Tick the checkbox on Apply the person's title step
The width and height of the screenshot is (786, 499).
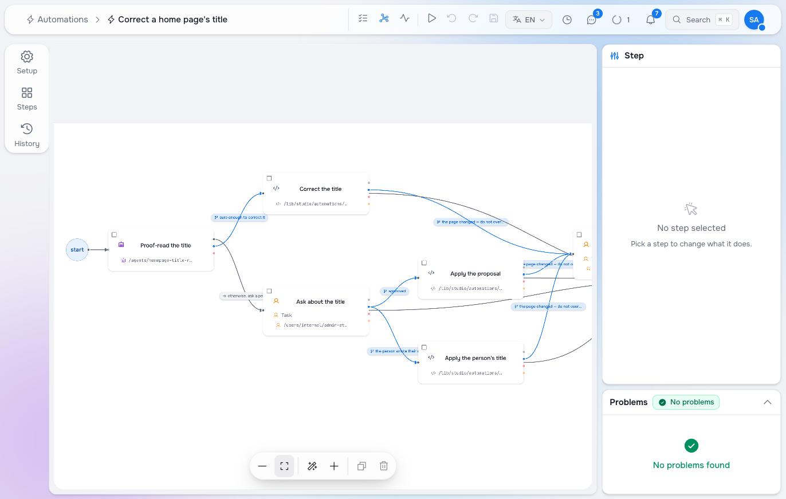click(425, 347)
